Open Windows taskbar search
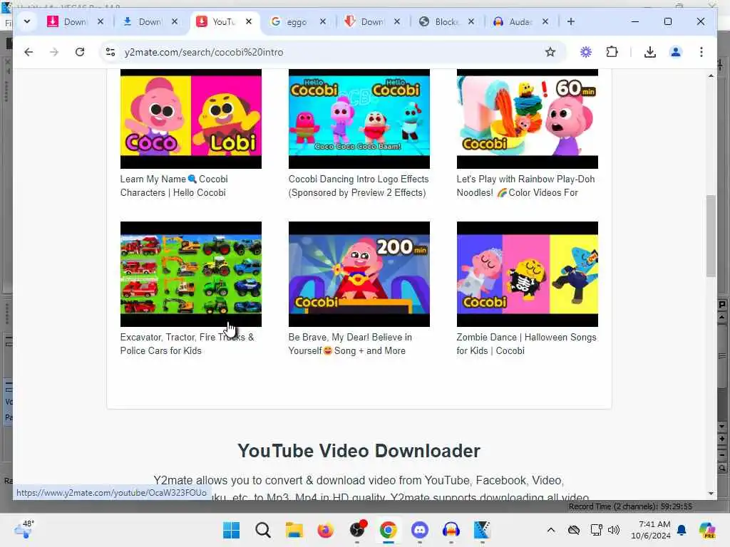The image size is (730, 547). pyautogui.click(x=262, y=530)
